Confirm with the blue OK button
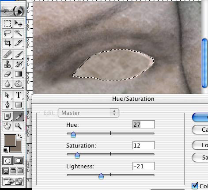The width and height of the screenshot is (208, 190). tap(200, 118)
